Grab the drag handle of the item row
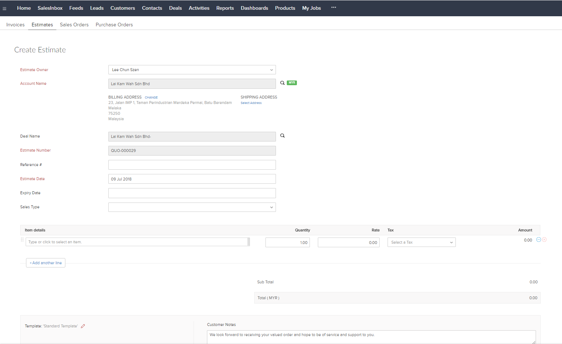This screenshot has width=562, height=344. coord(22,240)
